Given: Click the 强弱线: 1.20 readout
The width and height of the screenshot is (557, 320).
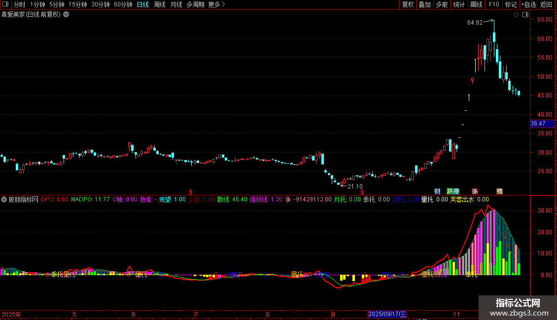Looking at the screenshot, I should point(266,199).
